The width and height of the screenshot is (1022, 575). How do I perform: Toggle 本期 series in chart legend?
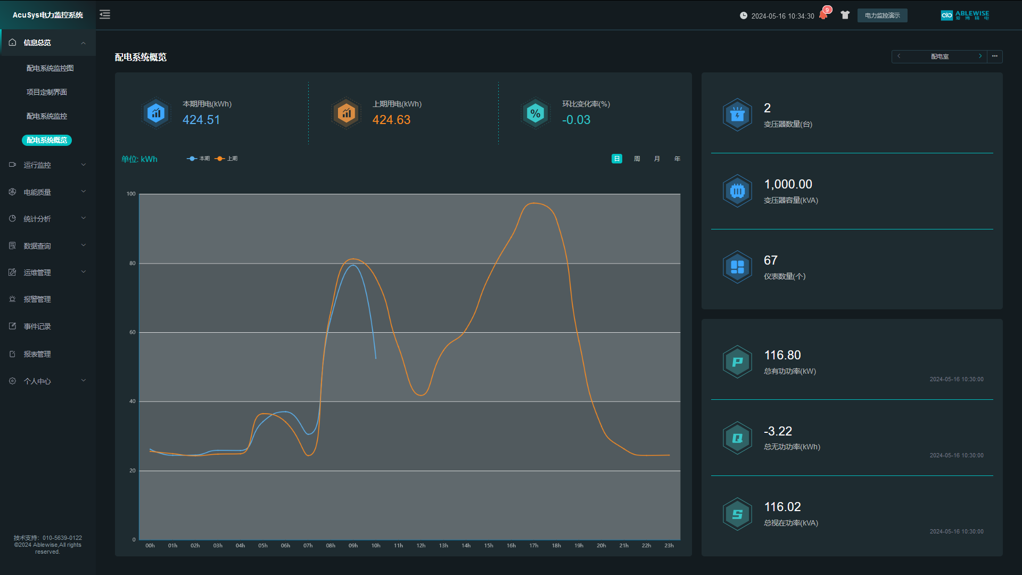tap(199, 159)
